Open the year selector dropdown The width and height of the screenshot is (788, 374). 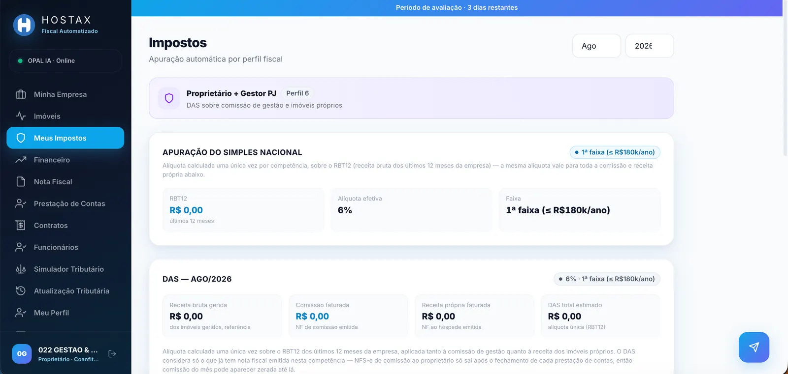point(650,46)
